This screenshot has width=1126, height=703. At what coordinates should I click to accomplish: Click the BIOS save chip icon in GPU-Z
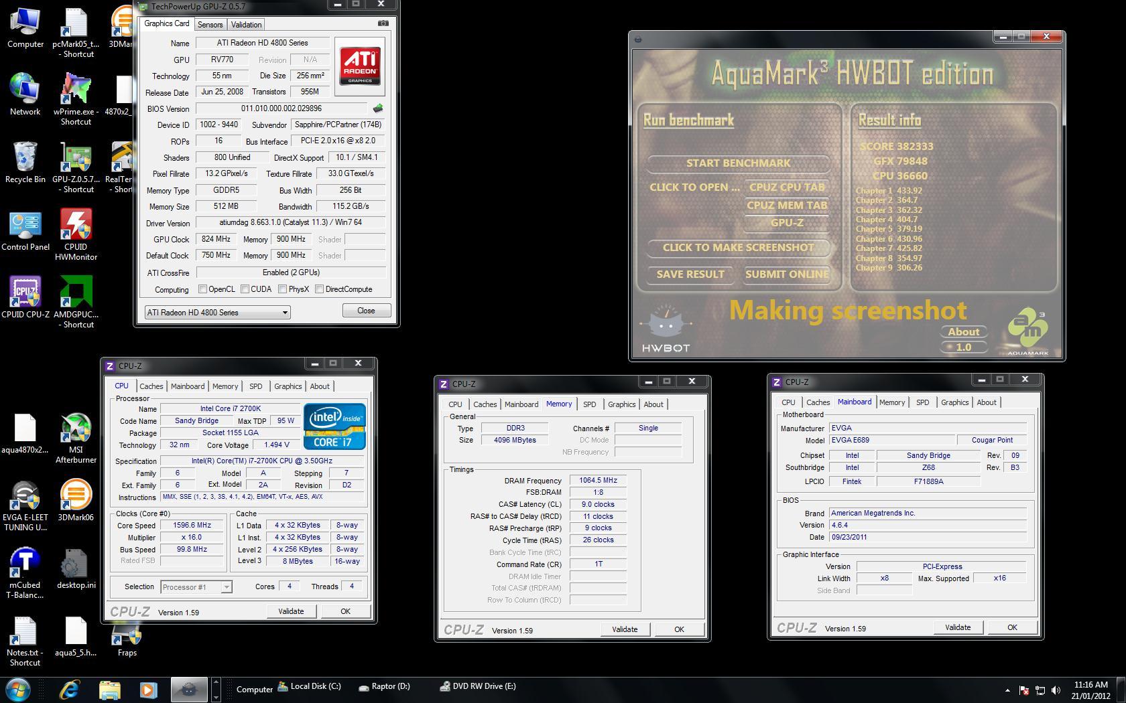pos(379,108)
